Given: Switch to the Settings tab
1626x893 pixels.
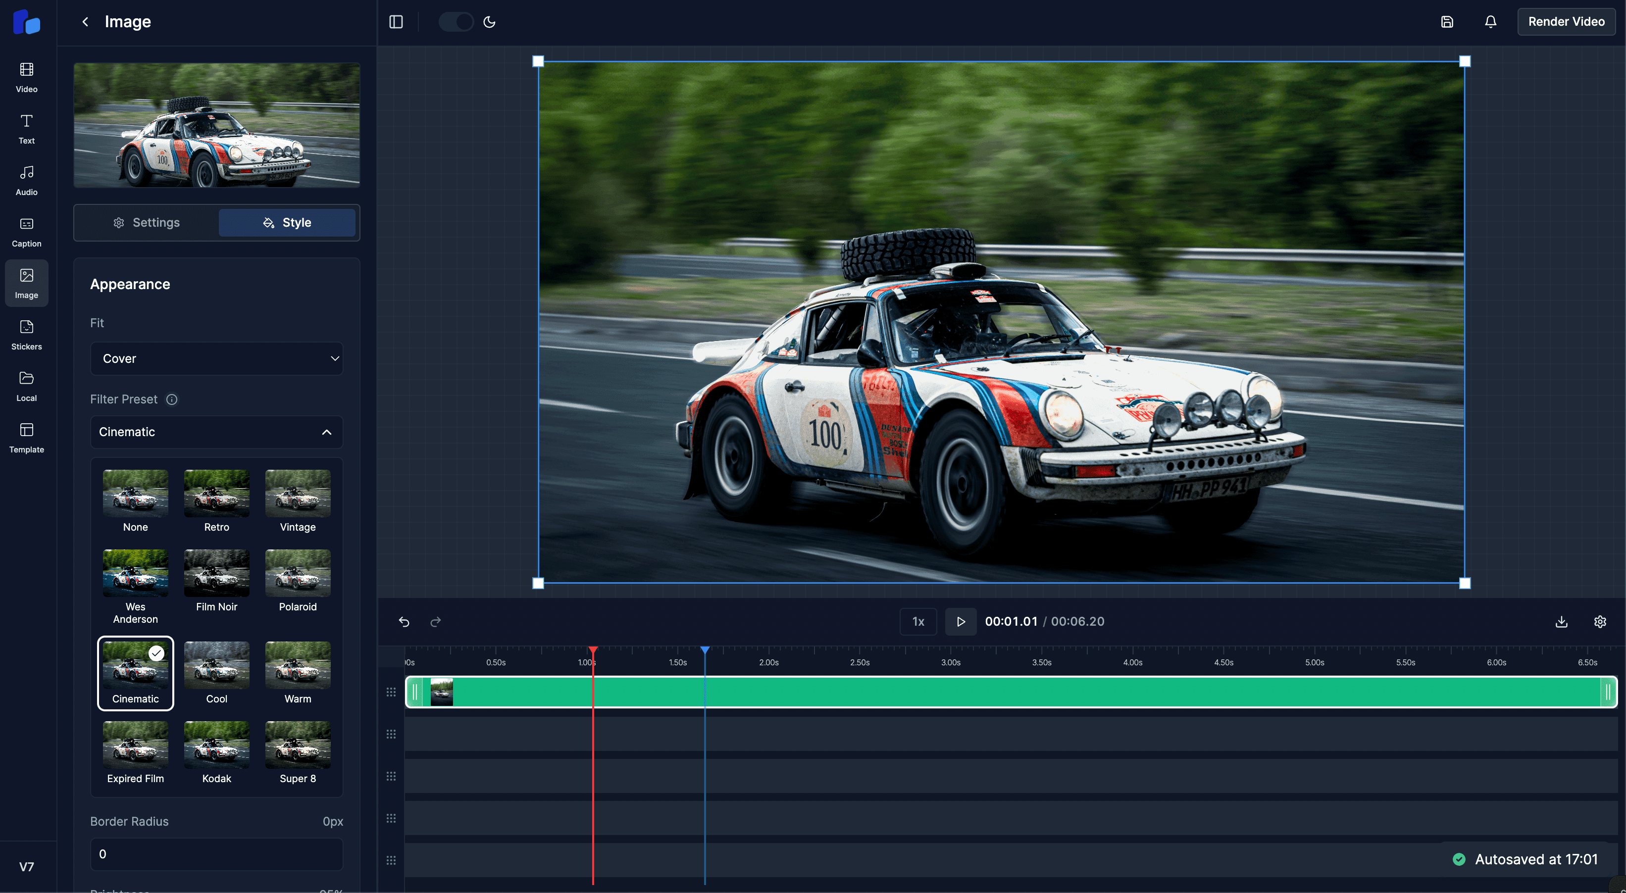Looking at the screenshot, I should 147,222.
